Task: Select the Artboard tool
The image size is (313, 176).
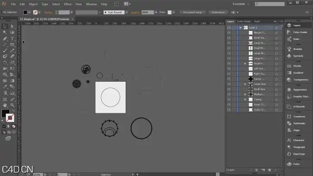Action: 5,99
